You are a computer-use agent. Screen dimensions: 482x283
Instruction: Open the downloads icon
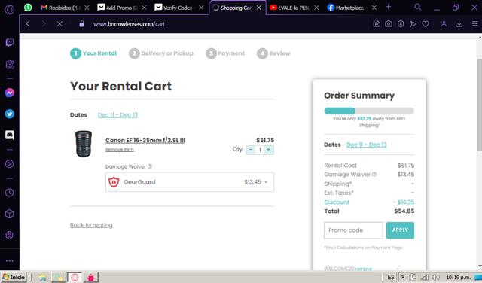[459, 23]
